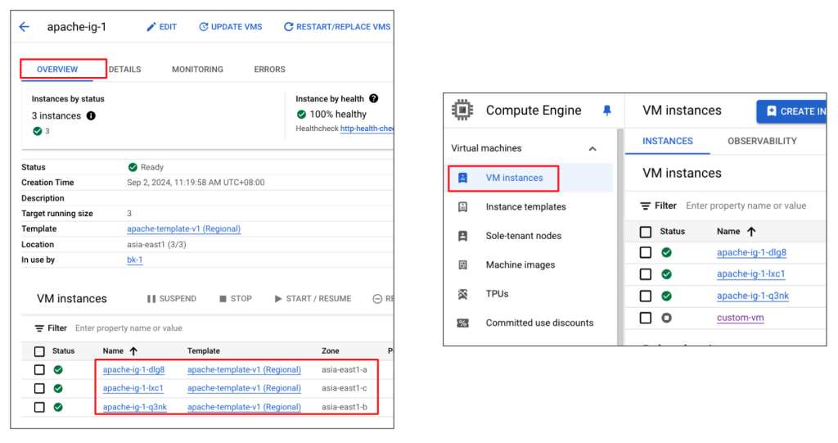Viewport: 838px width, 443px height.
Task: Click the Instance templates sidebar icon
Action: (x=463, y=207)
